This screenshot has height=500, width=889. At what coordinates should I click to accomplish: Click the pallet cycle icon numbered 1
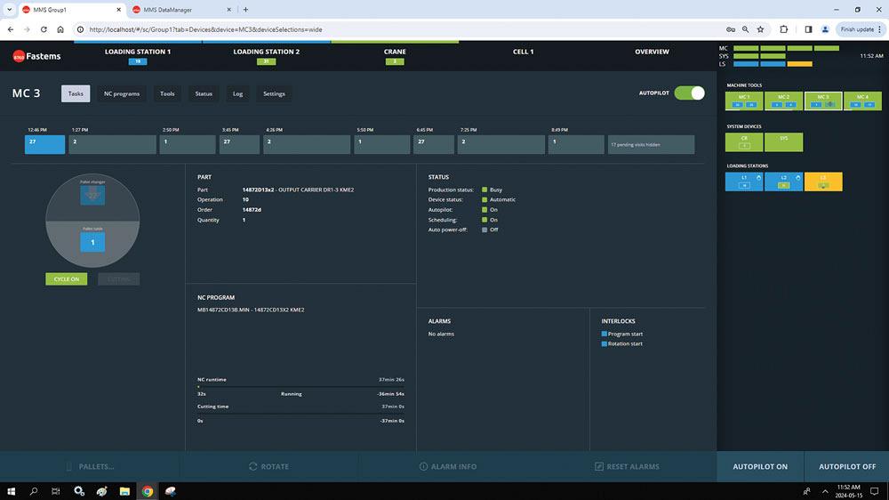92,242
